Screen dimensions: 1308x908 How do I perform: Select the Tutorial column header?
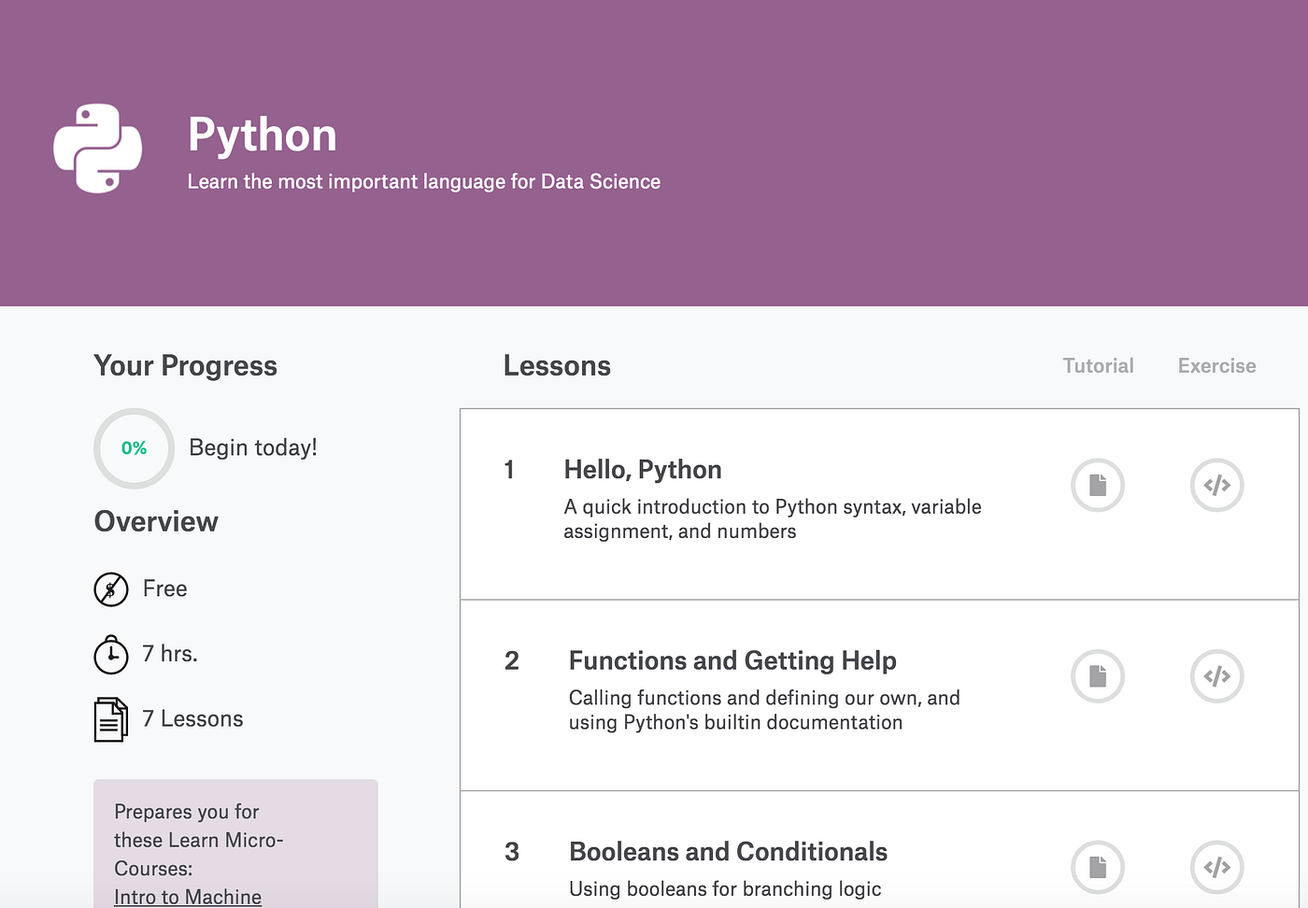point(1098,365)
